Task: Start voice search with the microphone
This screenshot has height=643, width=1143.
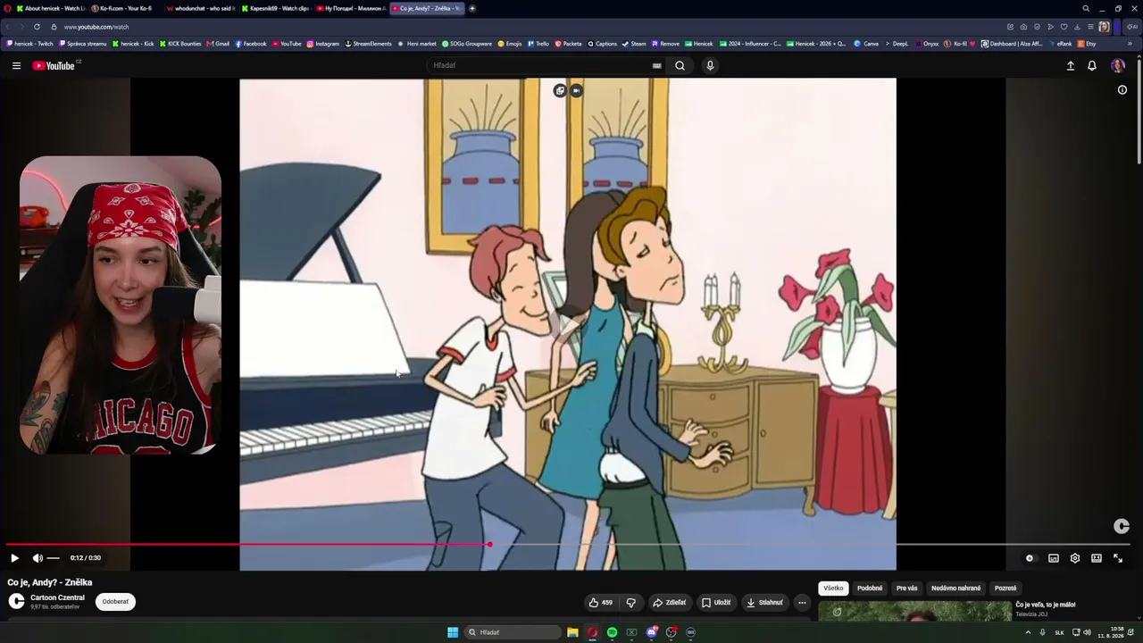Action: [x=710, y=65]
